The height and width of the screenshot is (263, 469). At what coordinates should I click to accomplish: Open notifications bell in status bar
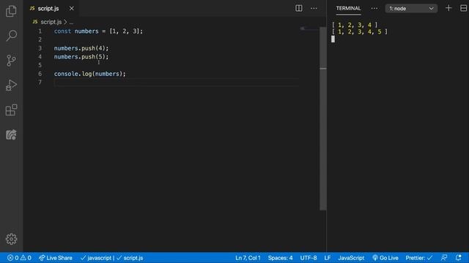(459, 258)
